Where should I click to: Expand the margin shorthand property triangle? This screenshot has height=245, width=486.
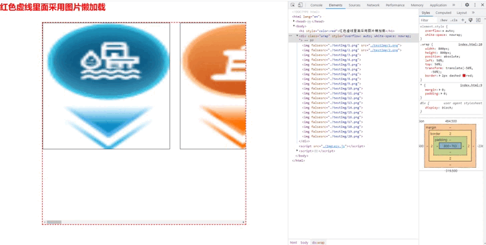point(439,90)
